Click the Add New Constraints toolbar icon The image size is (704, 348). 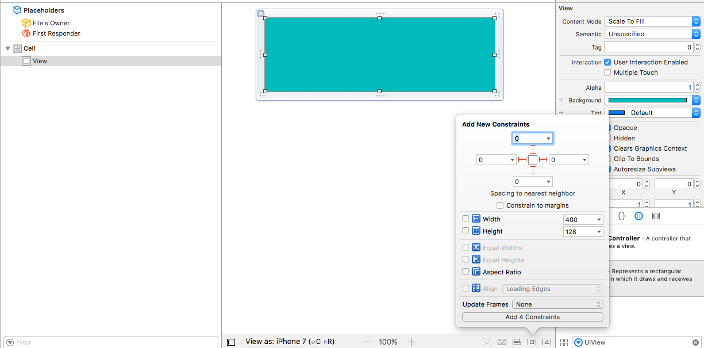(532, 342)
